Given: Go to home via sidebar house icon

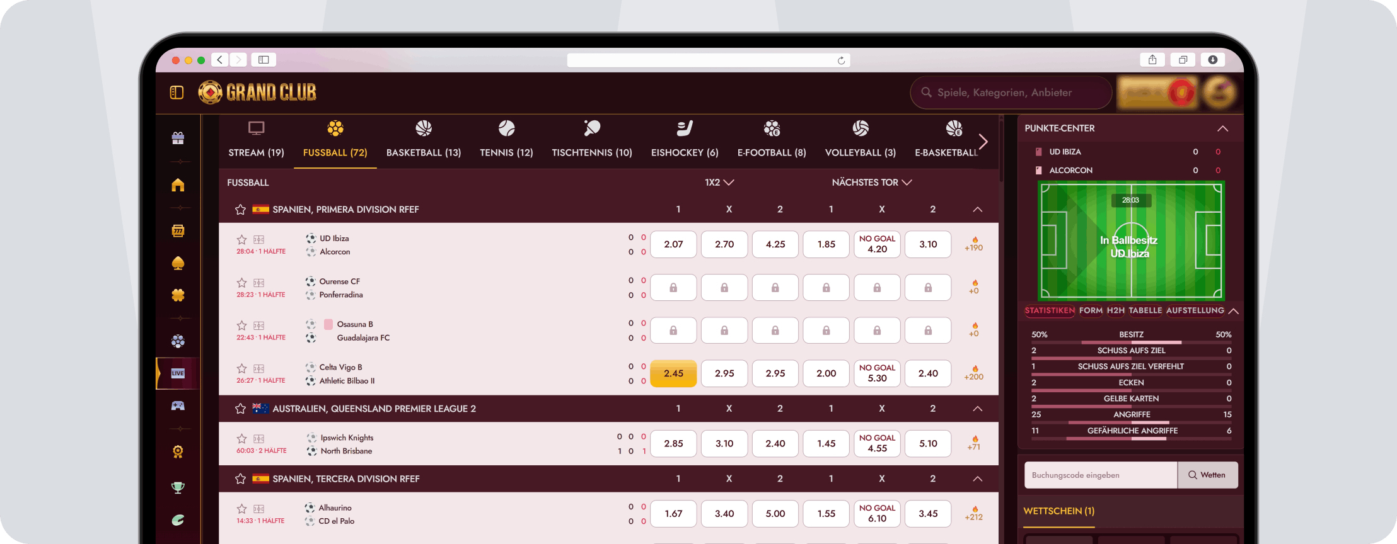Looking at the screenshot, I should pyautogui.click(x=178, y=185).
